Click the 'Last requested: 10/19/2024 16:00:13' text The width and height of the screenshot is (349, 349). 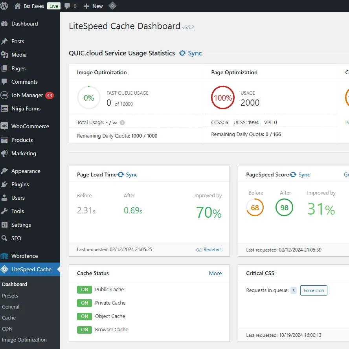(284, 335)
